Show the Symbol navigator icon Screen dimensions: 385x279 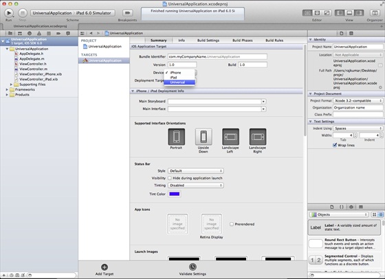20,34
